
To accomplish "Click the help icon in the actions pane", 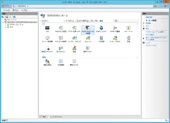I will click(144, 43).
